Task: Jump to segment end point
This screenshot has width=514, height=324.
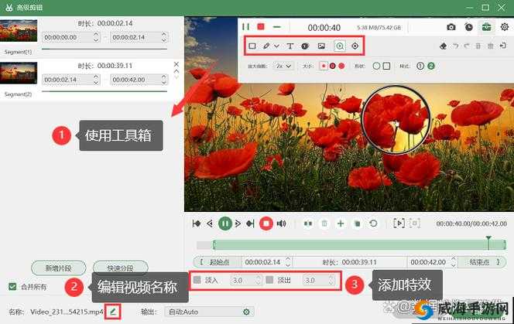Action: [250, 223]
